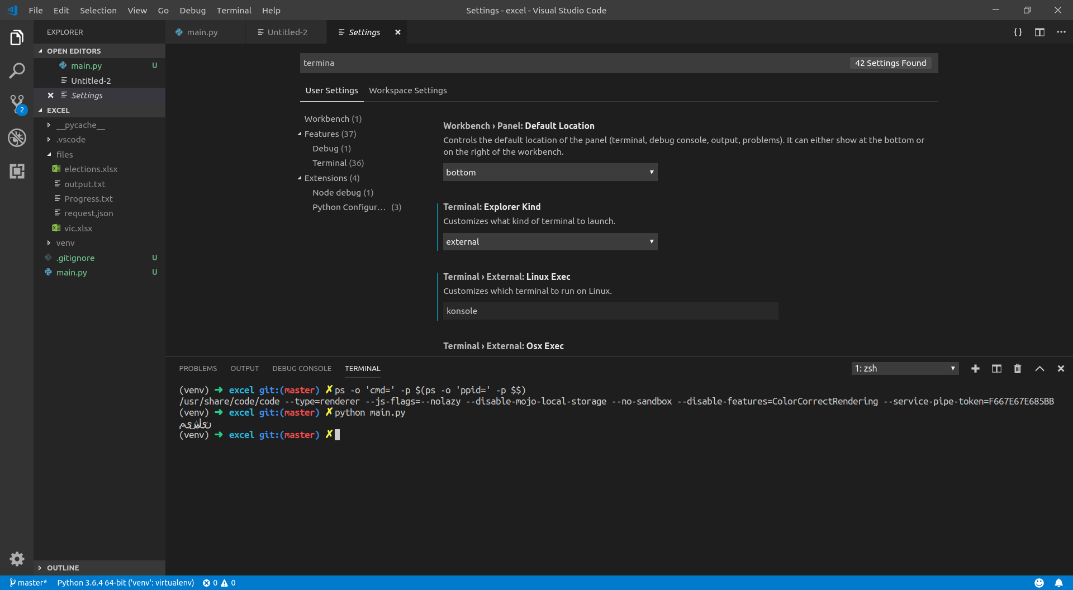Click the konsole Linux Exec text field
The width and height of the screenshot is (1073, 590).
610,311
